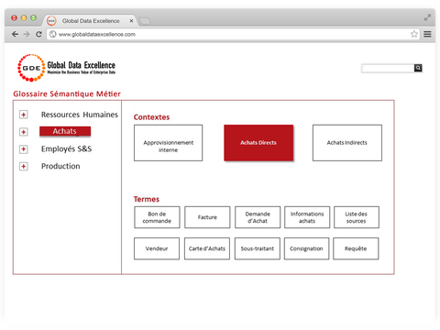Viewport: 440px width, 330px height.
Task: Expand the Achats tree node
Action: 24,132
